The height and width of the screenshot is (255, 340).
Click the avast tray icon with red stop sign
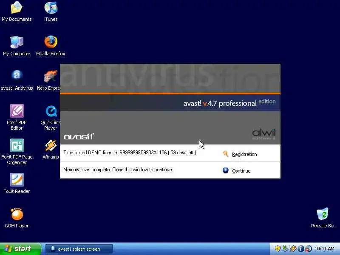pos(309,249)
